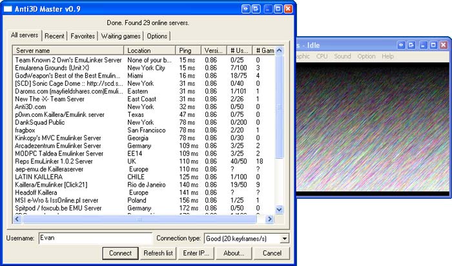The width and height of the screenshot is (452, 266).
Task: Click first extra title button in Anti3D Master
Action: click(x=245, y=9)
